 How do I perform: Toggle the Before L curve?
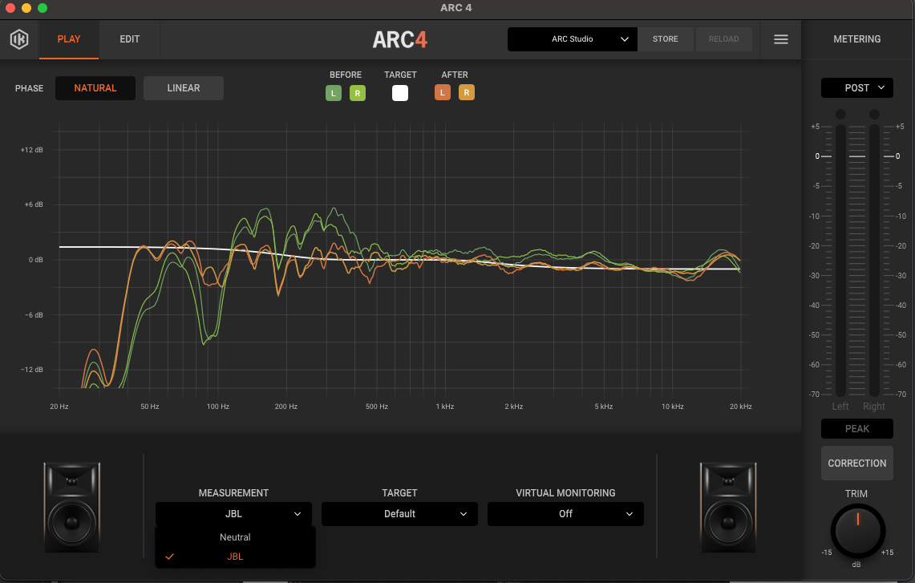334,93
